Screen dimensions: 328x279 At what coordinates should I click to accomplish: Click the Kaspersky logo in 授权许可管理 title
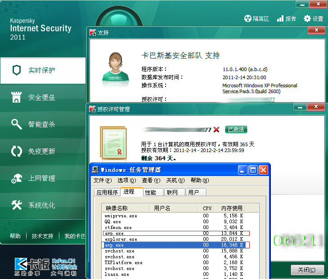92,109
